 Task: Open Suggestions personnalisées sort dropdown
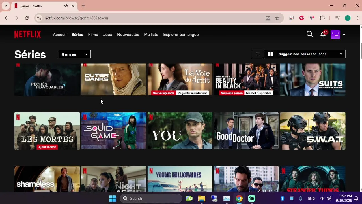(305, 54)
